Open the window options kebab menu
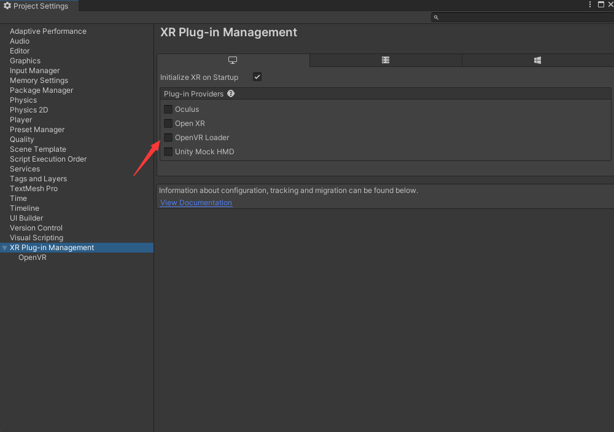Screen dimensions: 614x432 tap(589, 4)
